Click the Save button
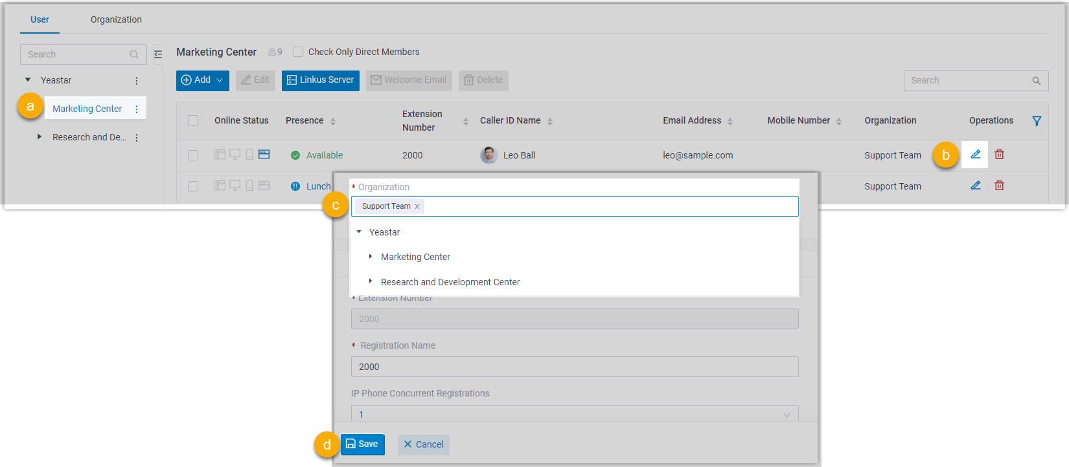The image size is (1069, 467). [362, 444]
